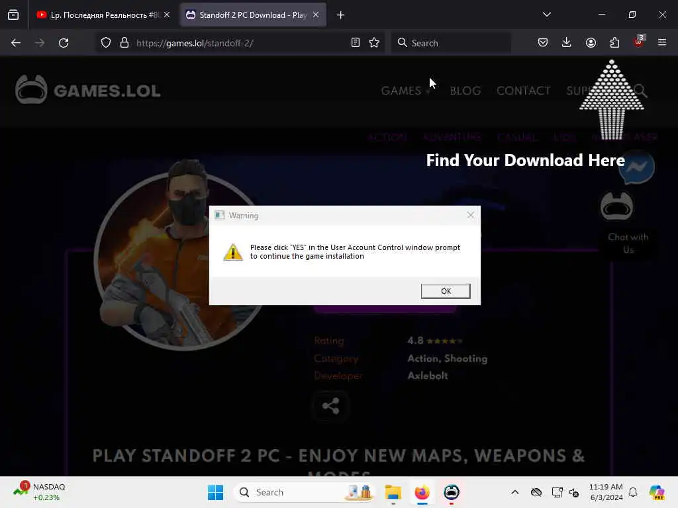Open the Firefox account icon
The height and width of the screenshot is (508, 678).
[591, 42]
